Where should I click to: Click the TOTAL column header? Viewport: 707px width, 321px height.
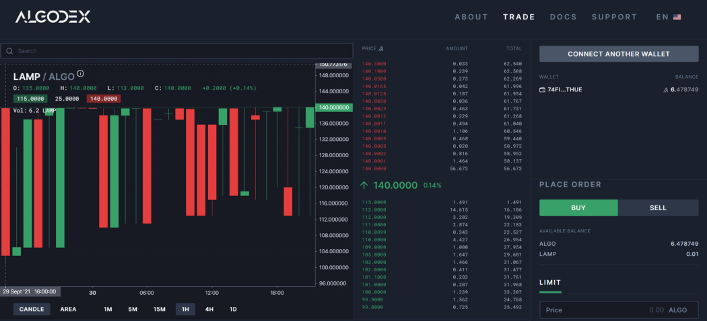[x=514, y=48]
